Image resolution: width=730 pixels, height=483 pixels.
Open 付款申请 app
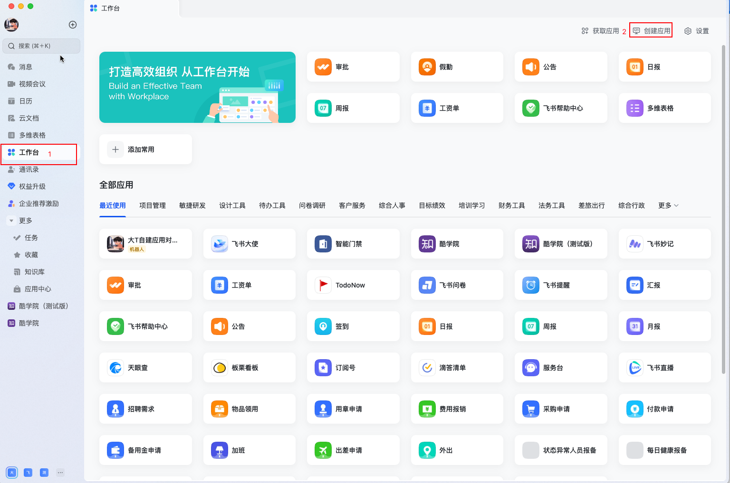(x=664, y=409)
